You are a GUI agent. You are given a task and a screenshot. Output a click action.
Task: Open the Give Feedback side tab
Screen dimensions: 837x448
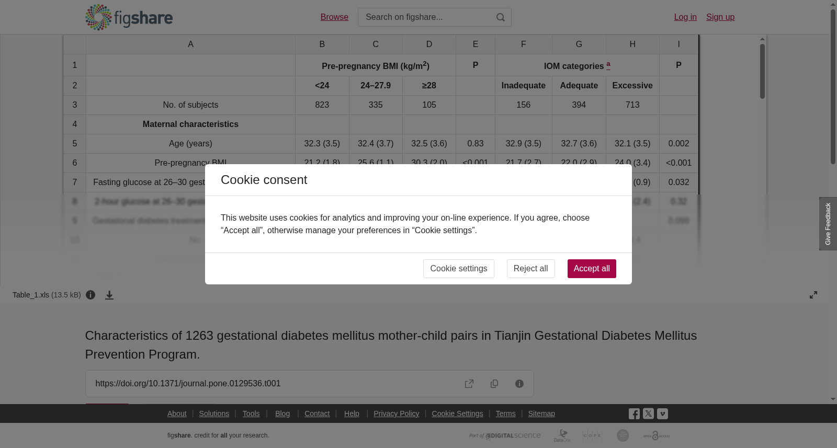[828, 224]
